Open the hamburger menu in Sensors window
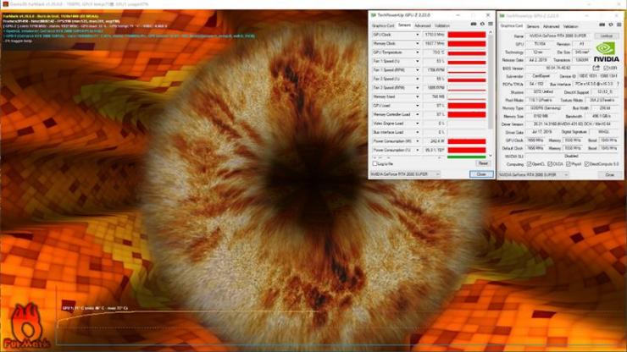Image resolution: width=627 pixels, height=352 pixels. [491, 25]
